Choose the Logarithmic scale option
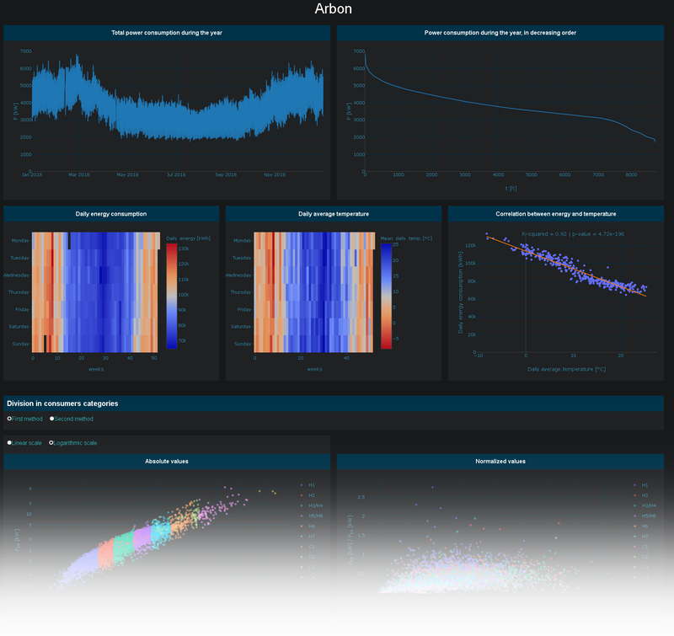Screen dimensions: 674x636 point(51,442)
